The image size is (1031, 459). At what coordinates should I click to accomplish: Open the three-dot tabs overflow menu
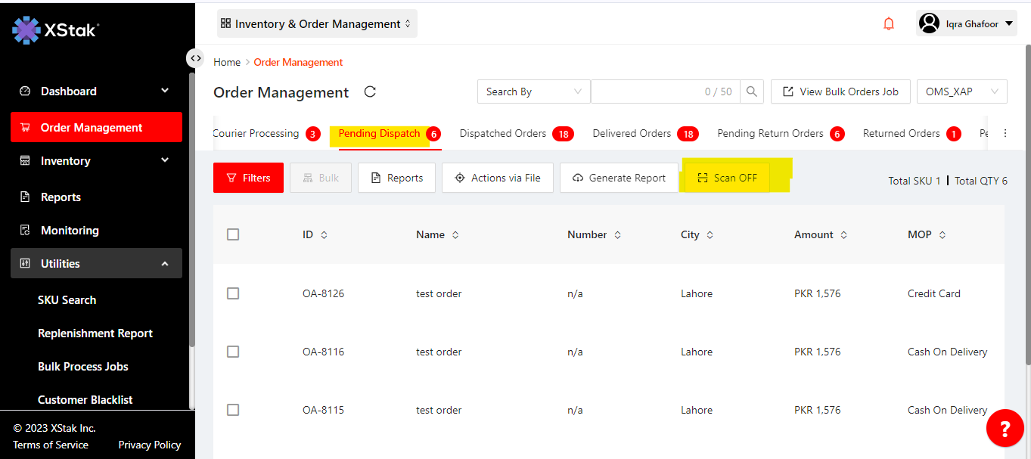pos(1005,134)
